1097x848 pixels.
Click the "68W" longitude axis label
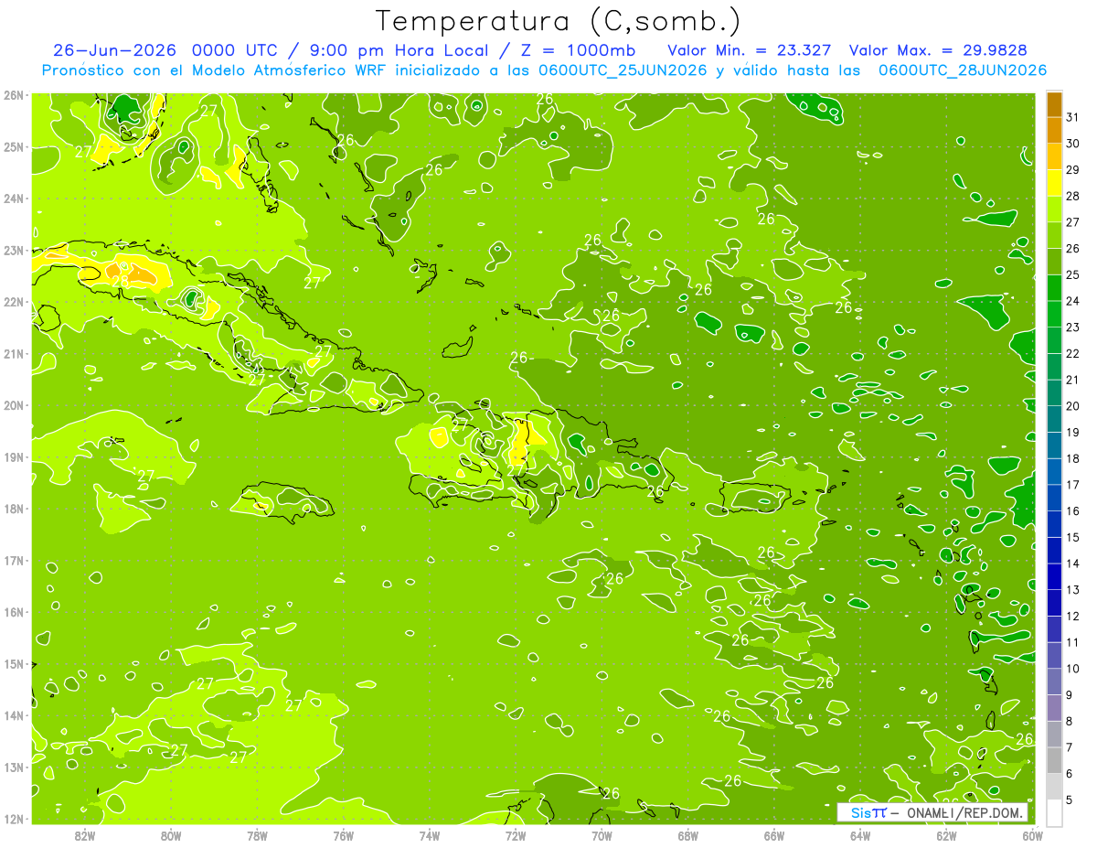(x=687, y=836)
